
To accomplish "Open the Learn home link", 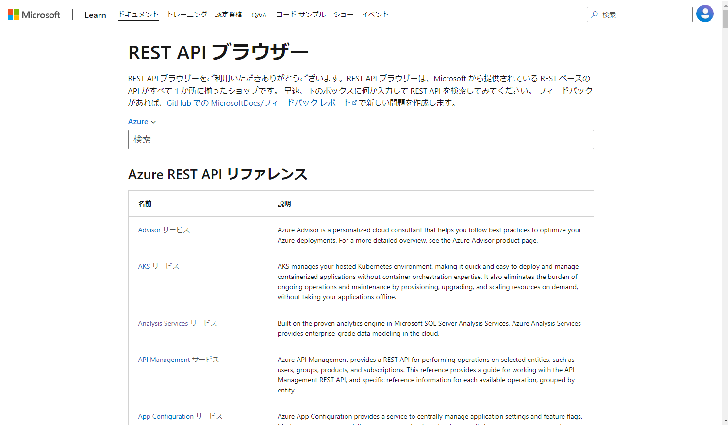I will [95, 15].
